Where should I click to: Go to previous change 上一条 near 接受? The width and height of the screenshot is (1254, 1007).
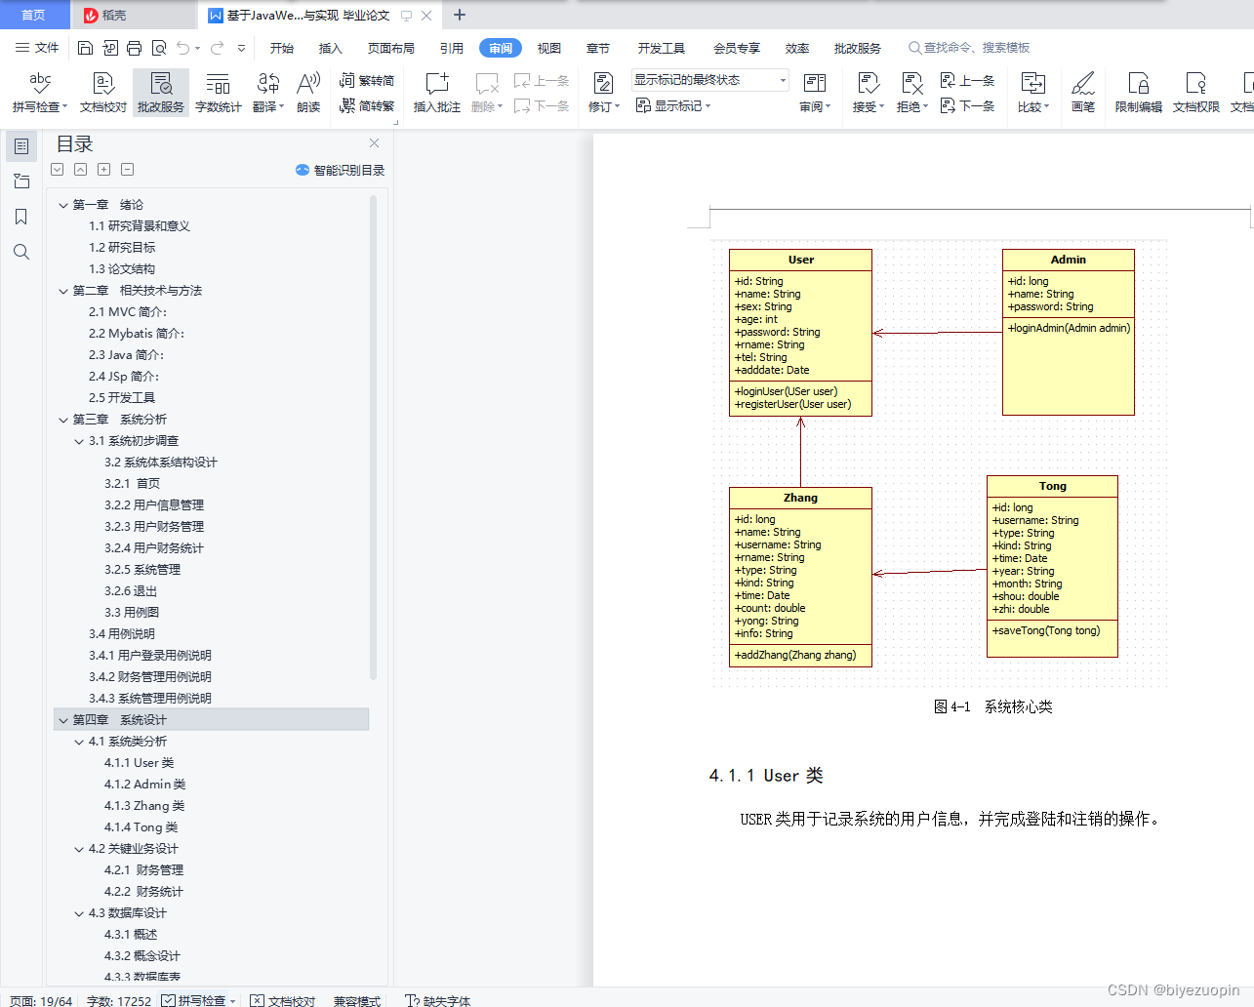coord(967,80)
